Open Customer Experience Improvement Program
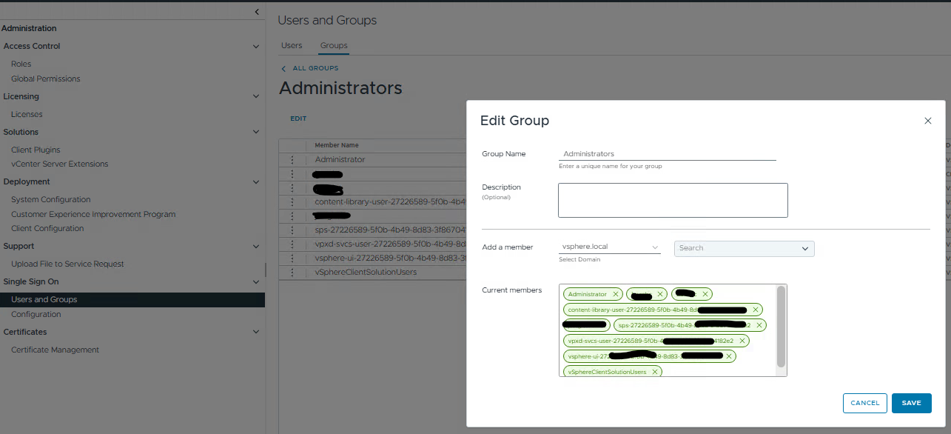Image resolution: width=951 pixels, height=434 pixels. [93, 214]
